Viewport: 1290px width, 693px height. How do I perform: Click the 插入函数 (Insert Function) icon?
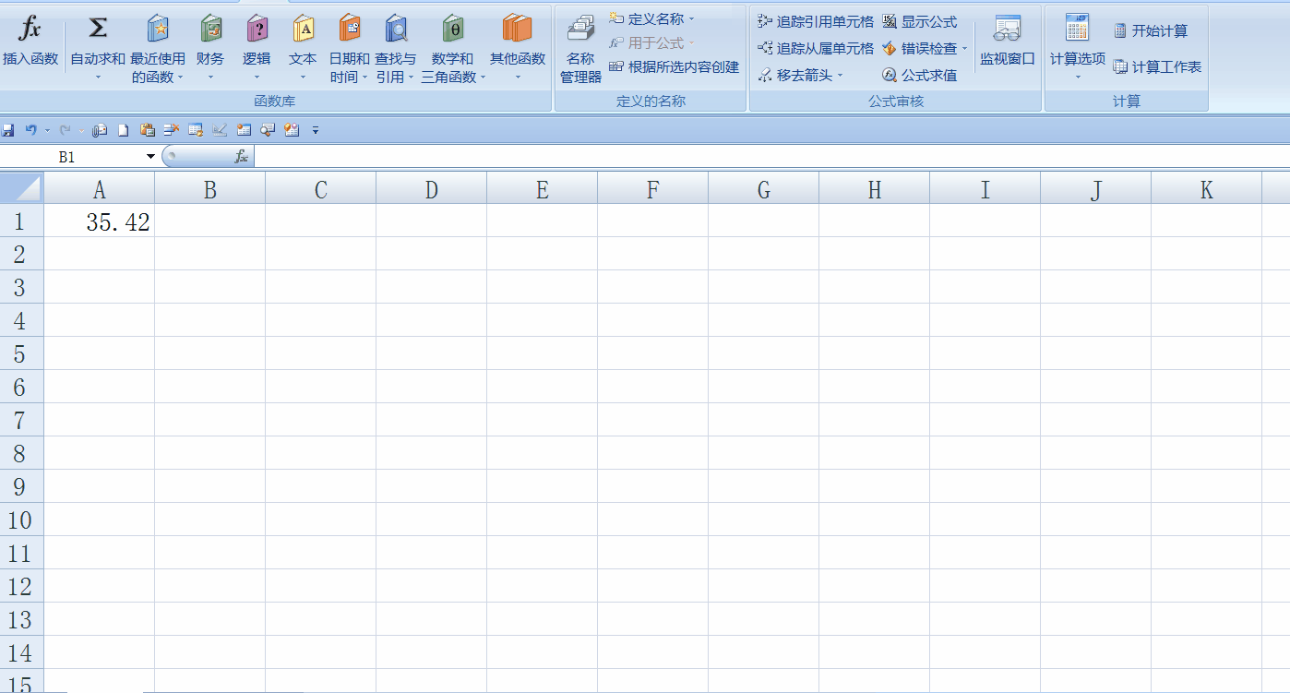[30, 29]
